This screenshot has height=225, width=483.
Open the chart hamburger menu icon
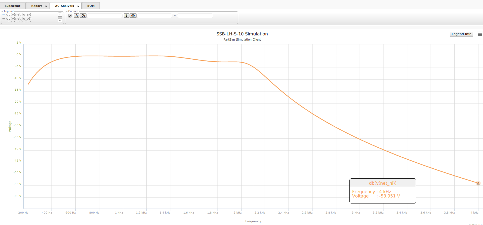tap(480, 34)
